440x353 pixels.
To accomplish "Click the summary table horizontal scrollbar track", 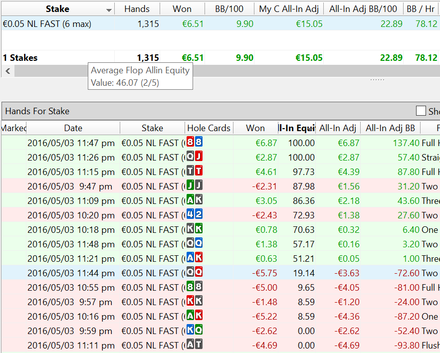I will [x=227, y=71].
